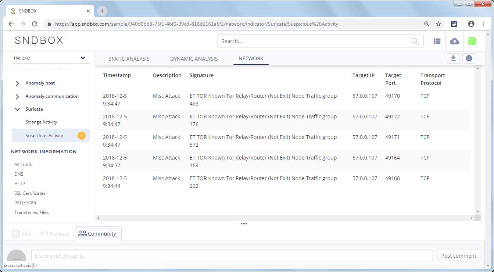Click the browser back arrow
Screen dimensions: 494x272
click(x=11, y=24)
